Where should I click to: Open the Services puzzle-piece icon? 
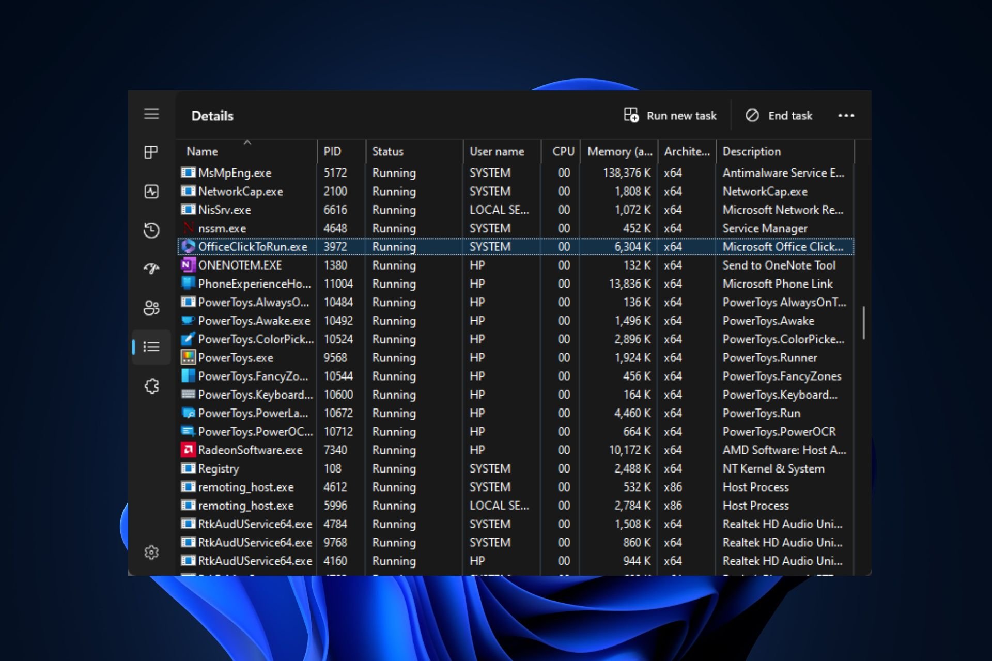(x=151, y=386)
